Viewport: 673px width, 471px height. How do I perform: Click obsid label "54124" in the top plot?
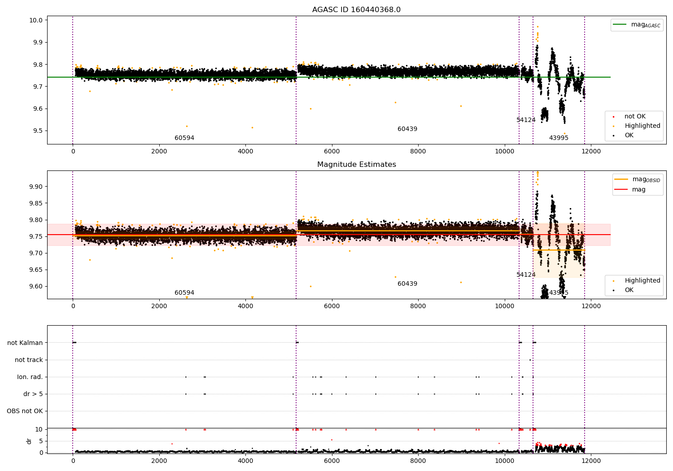click(x=526, y=120)
